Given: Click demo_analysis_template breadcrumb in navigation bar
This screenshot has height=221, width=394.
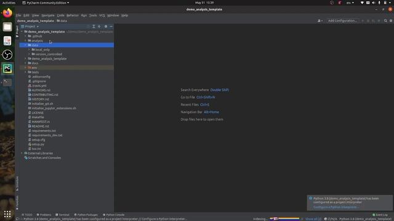Looking at the screenshot, I should [36, 21].
